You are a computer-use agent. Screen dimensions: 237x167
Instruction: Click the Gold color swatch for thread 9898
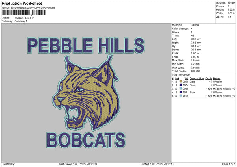[x=181, y=82]
